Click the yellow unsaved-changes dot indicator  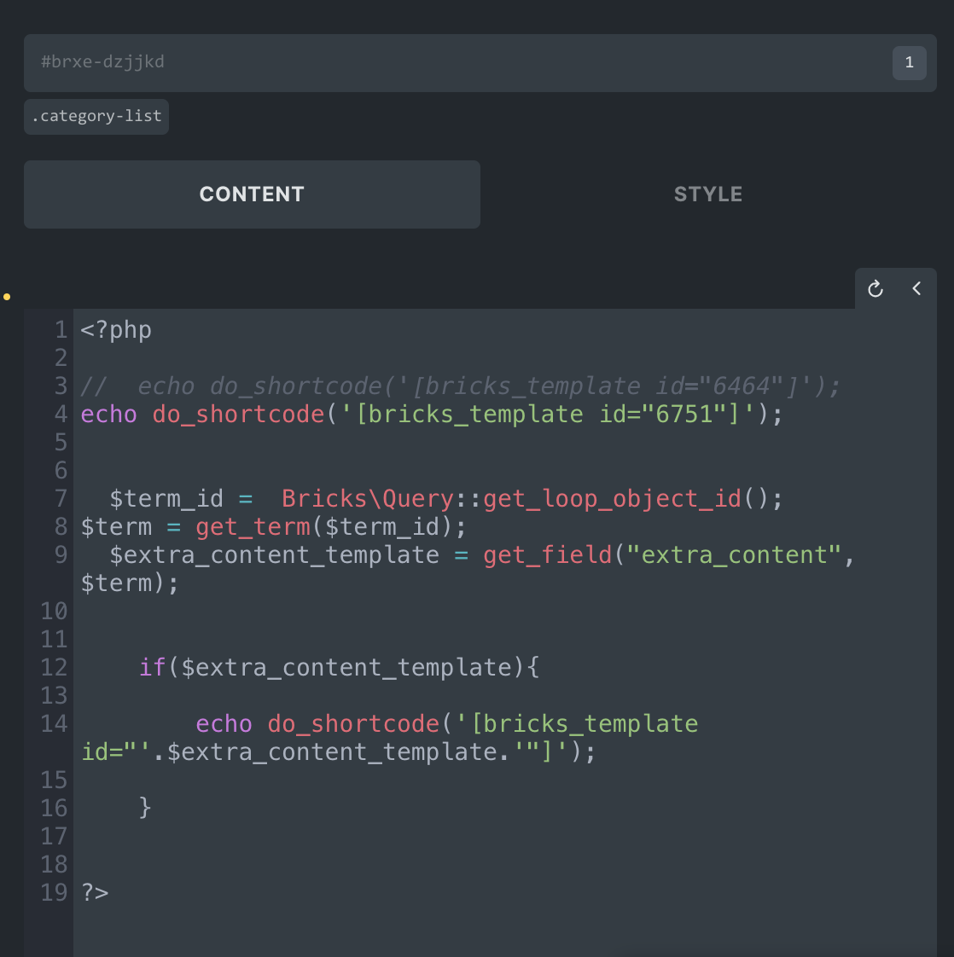(7, 297)
